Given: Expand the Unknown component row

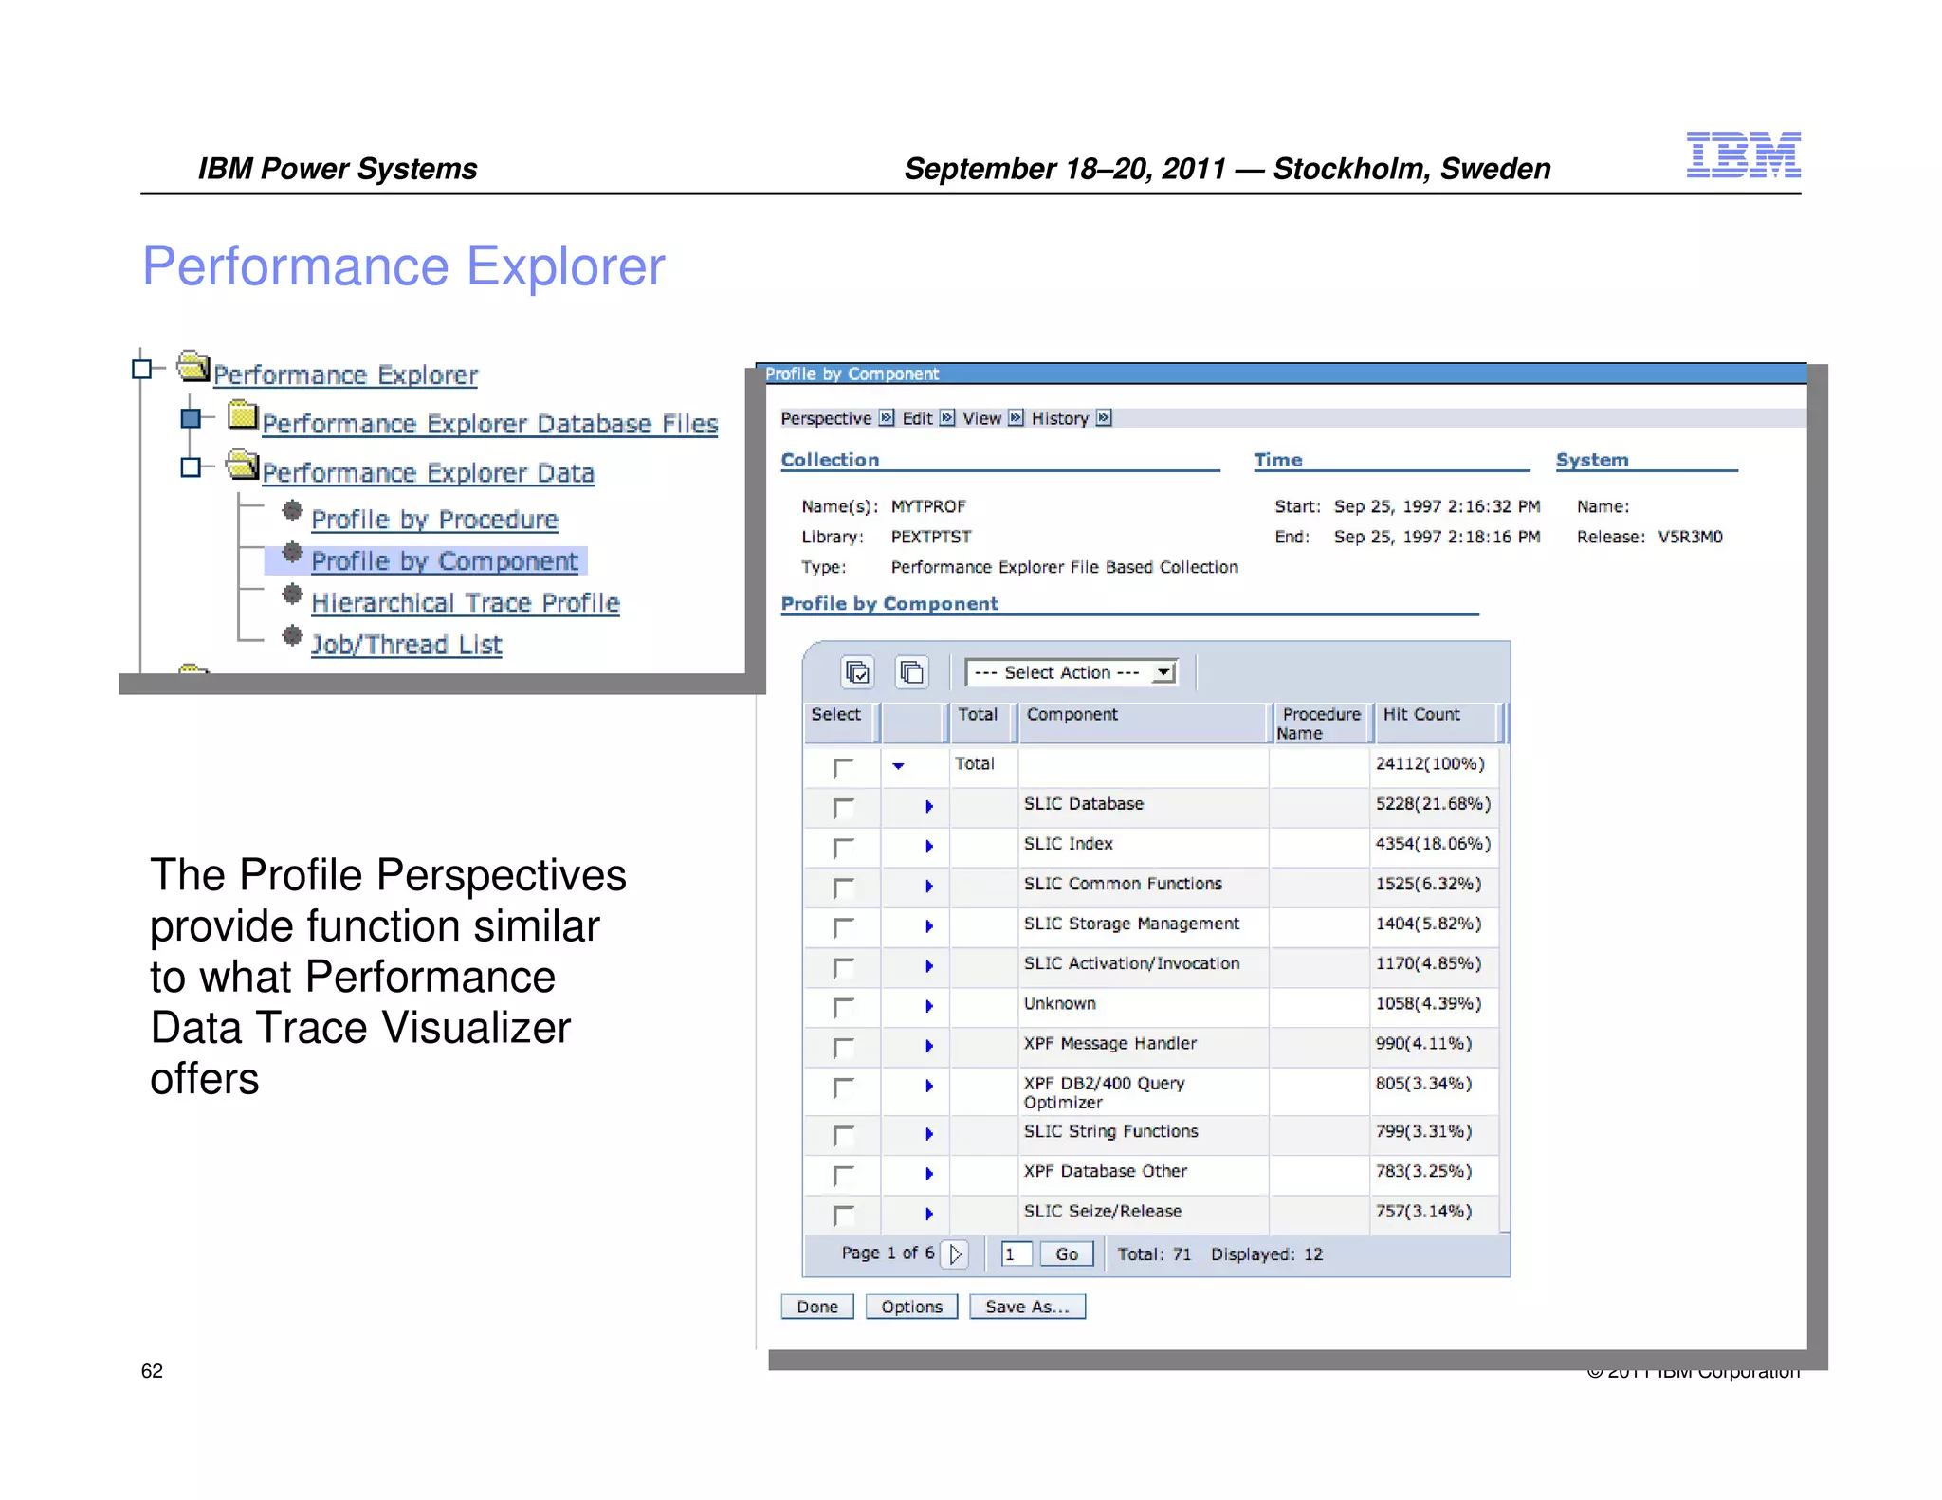Looking at the screenshot, I should point(929,1005).
